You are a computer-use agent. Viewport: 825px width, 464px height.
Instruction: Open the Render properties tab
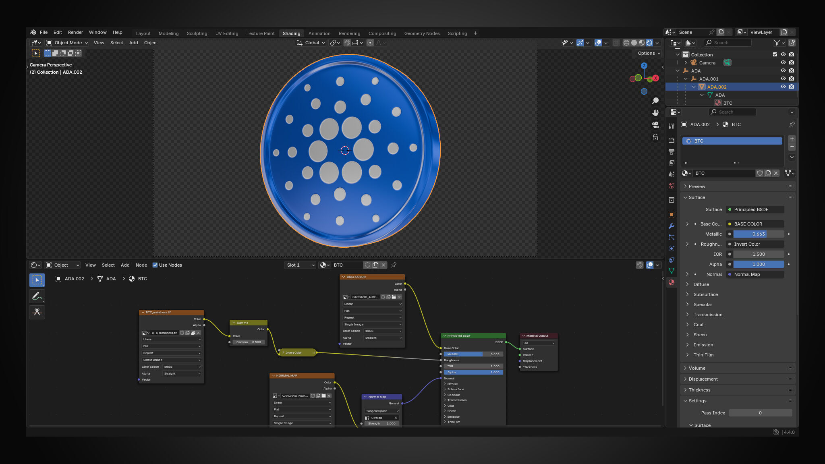(672, 141)
